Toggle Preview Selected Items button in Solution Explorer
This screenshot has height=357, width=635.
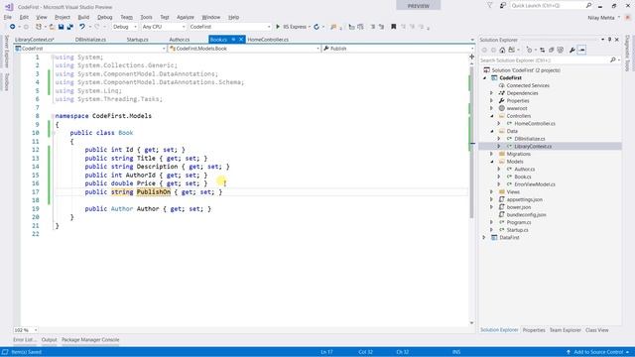(x=582, y=50)
